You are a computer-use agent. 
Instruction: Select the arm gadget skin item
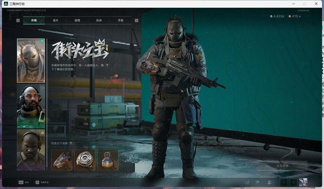tap(62, 160)
